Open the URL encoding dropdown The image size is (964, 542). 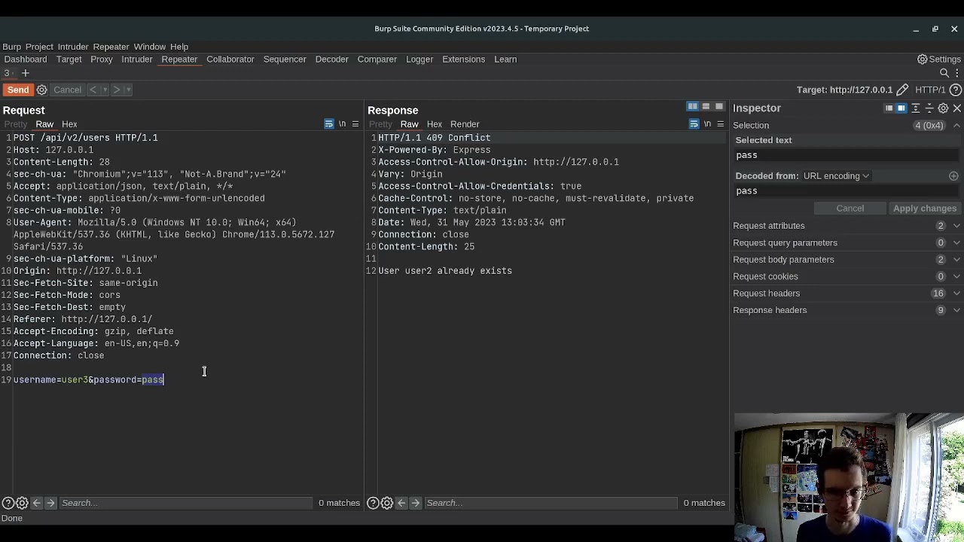pos(836,176)
